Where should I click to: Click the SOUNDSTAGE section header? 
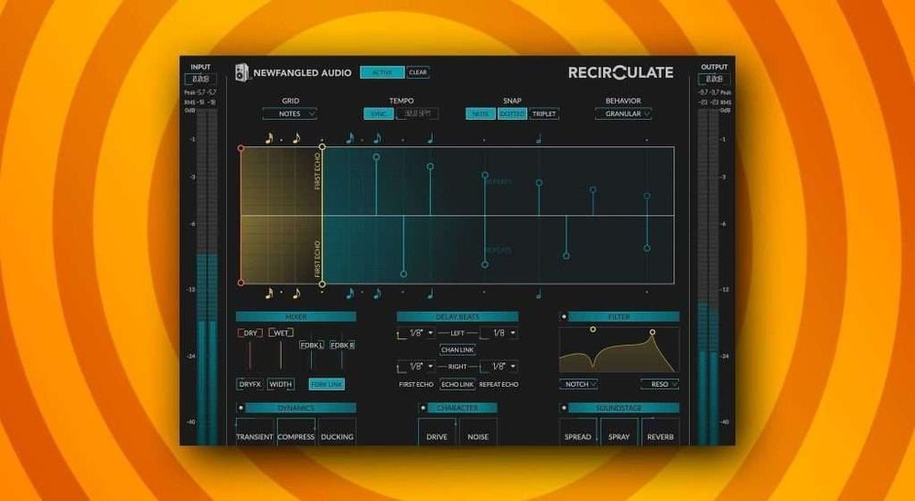[x=624, y=408]
